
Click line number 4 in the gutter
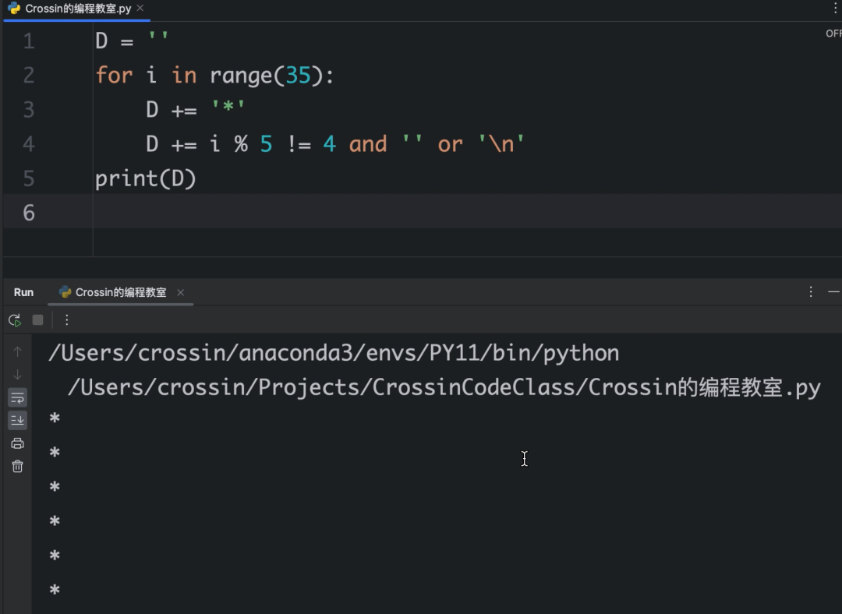[x=29, y=144]
